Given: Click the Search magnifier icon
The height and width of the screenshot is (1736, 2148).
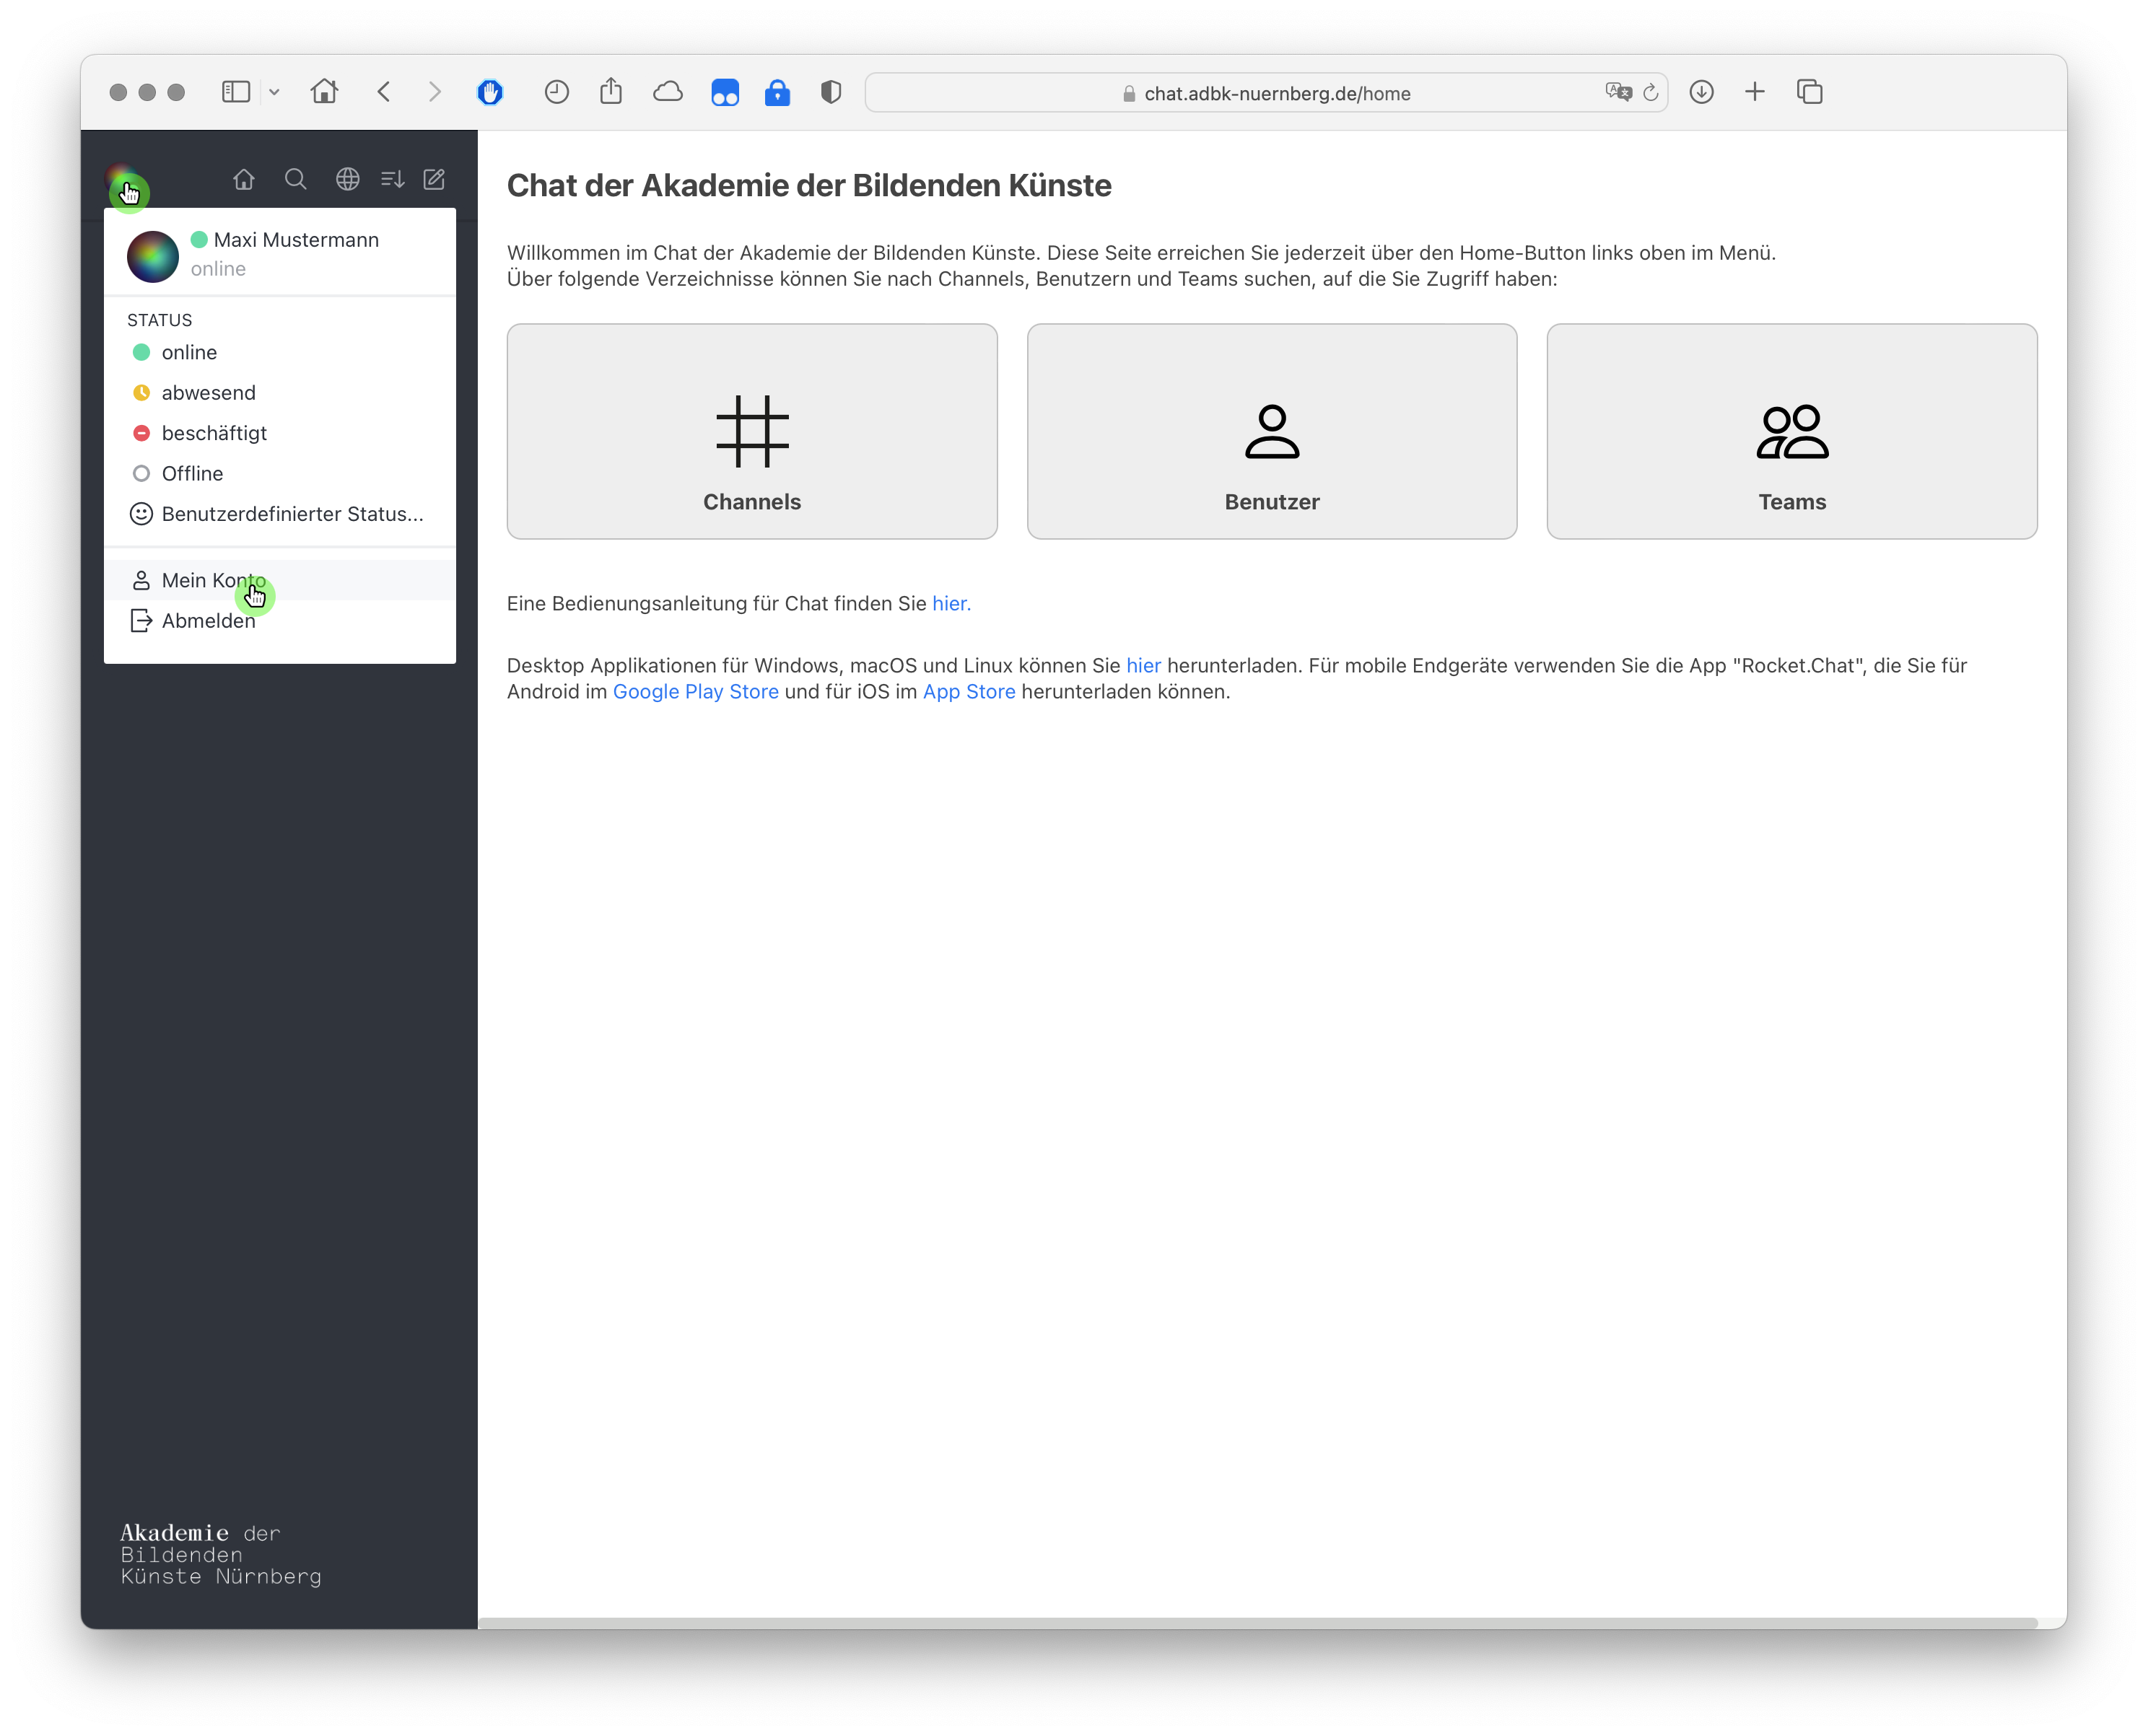Looking at the screenshot, I should pyautogui.click(x=294, y=179).
